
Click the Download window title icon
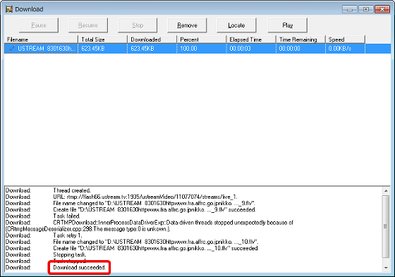click(9, 9)
